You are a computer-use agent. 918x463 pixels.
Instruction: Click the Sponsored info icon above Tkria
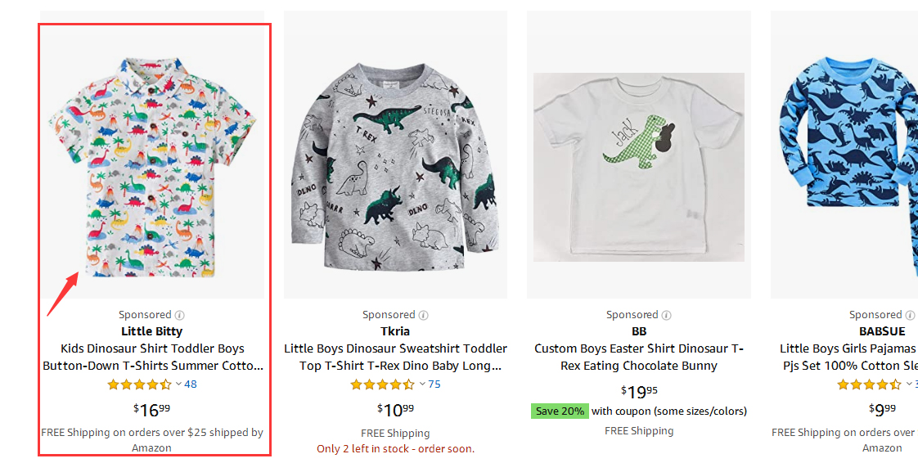pyautogui.click(x=424, y=315)
